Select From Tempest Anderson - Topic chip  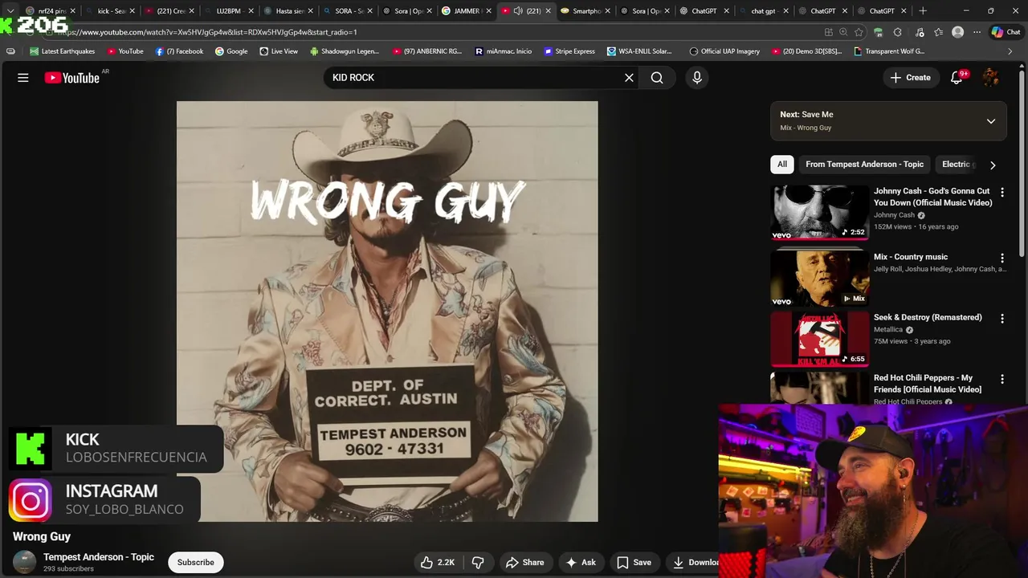(x=864, y=165)
